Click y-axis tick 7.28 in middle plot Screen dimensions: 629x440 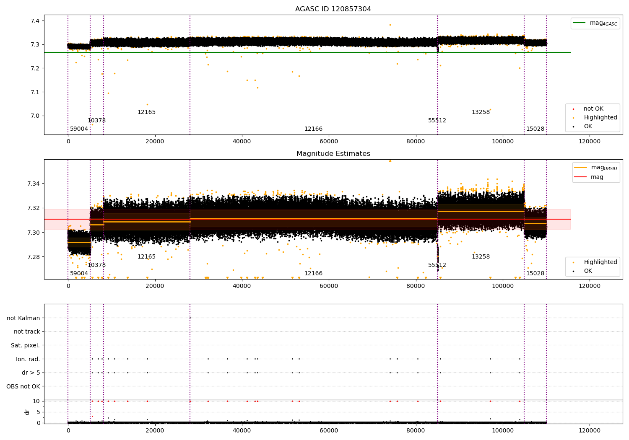34,257
